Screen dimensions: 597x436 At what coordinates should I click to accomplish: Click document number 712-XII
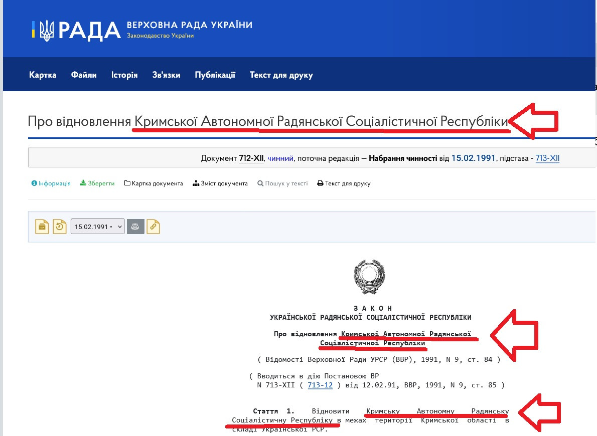pyautogui.click(x=251, y=158)
